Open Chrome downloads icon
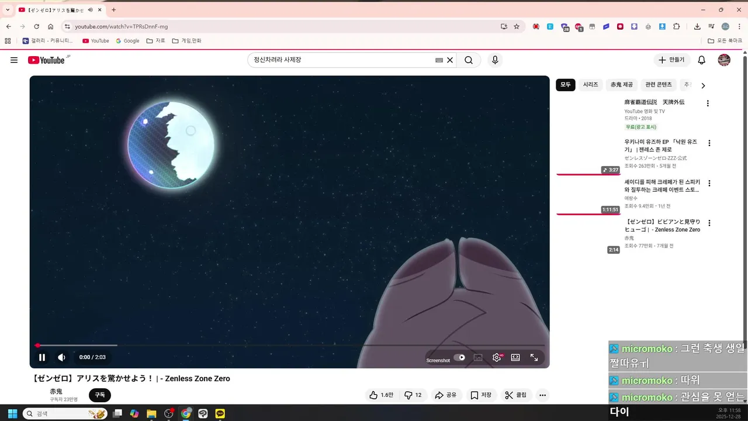 [697, 26]
